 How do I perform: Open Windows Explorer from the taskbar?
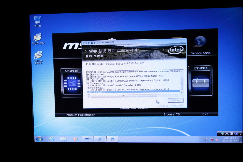tap(63, 139)
